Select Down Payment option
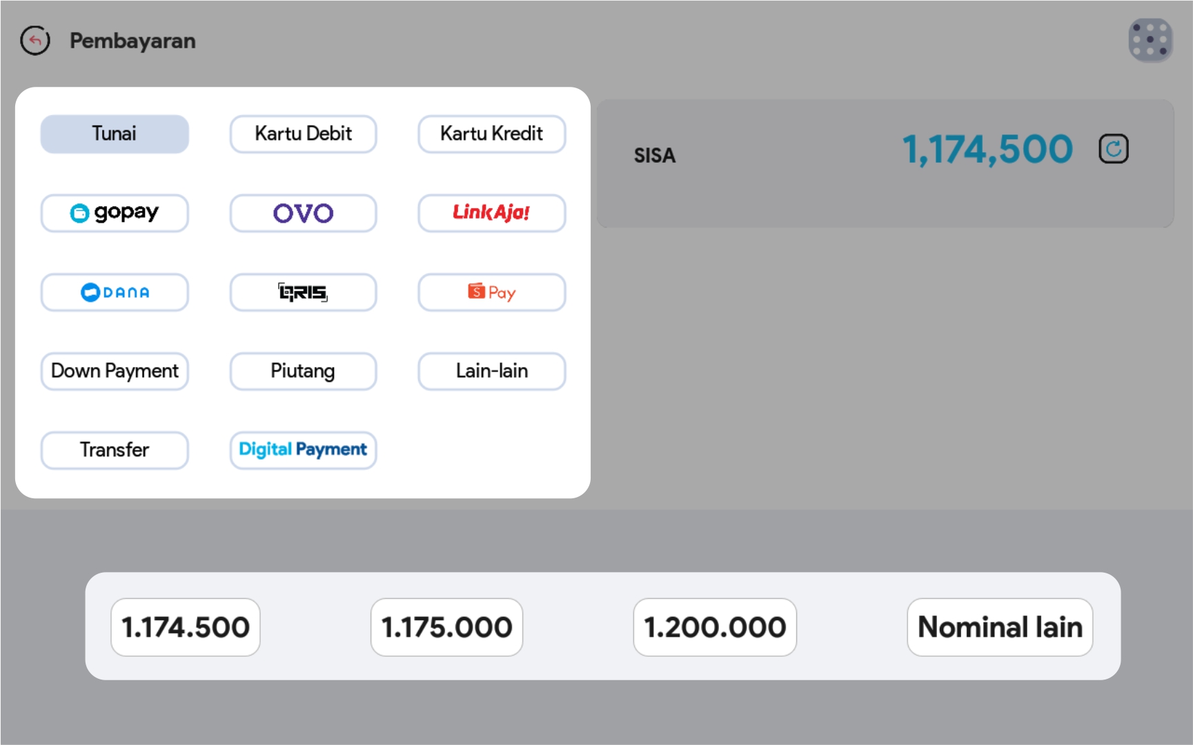 [115, 371]
